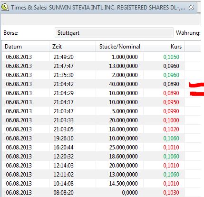This screenshot has width=204, height=197.
Task: Close the Times & Sales tab
Action: coord(191,7)
